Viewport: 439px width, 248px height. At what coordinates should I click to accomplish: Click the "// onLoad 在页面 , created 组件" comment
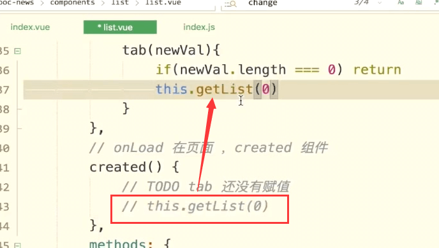208,148
